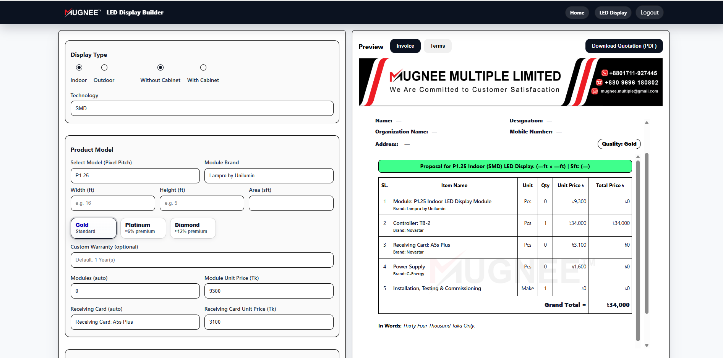The height and width of the screenshot is (358, 723).
Task: Open the Select Model pixel pitch dropdown
Action: (135, 176)
